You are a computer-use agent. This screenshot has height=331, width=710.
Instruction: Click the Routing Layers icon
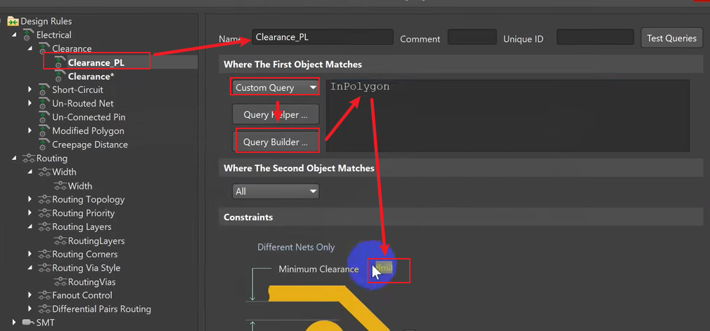pos(44,227)
